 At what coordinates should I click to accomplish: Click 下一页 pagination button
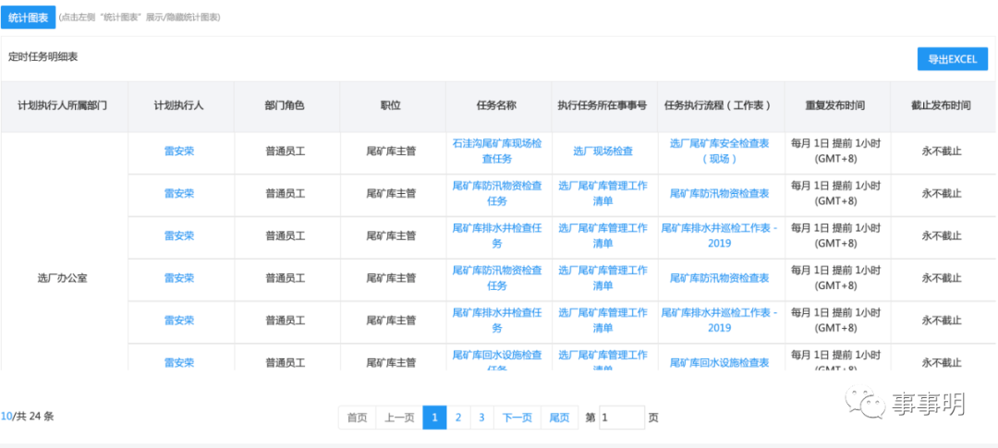click(x=517, y=418)
